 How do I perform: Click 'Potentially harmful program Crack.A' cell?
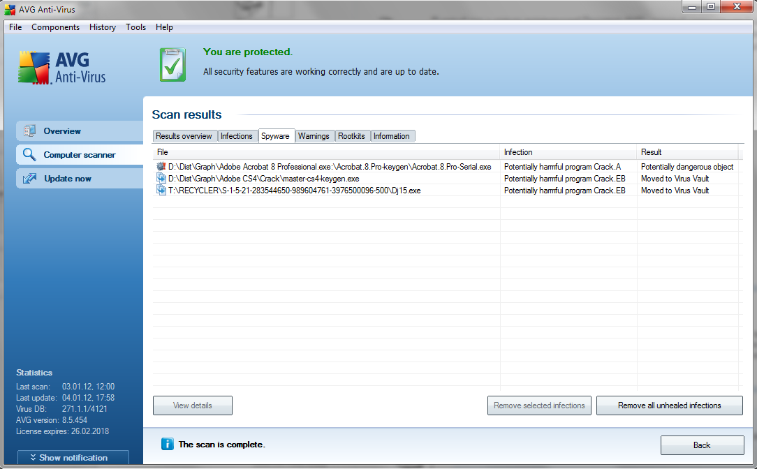tap(562, 167)
